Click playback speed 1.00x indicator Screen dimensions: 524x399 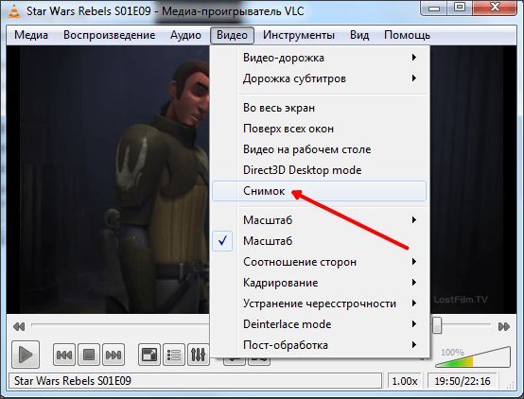[405, 381]
